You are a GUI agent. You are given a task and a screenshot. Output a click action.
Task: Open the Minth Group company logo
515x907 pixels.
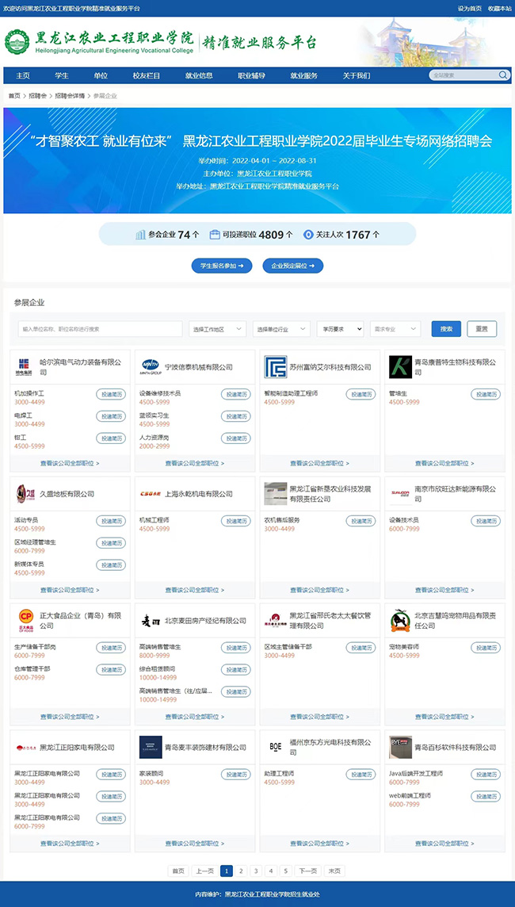[151, 367]
